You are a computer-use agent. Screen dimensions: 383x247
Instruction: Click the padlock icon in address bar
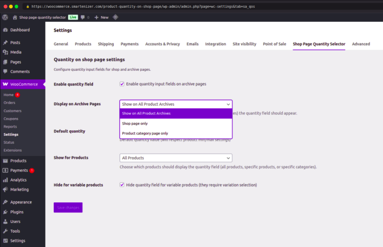[28, 6]
